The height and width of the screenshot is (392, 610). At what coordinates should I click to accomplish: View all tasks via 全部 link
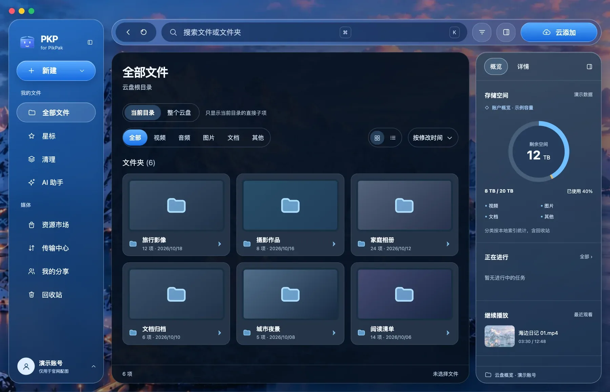(x=586, y=257)
